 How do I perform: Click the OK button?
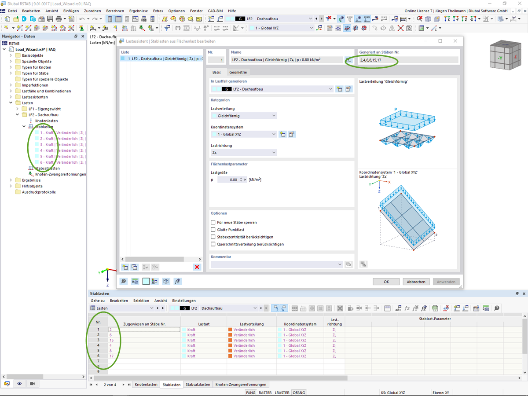(386, 282)
